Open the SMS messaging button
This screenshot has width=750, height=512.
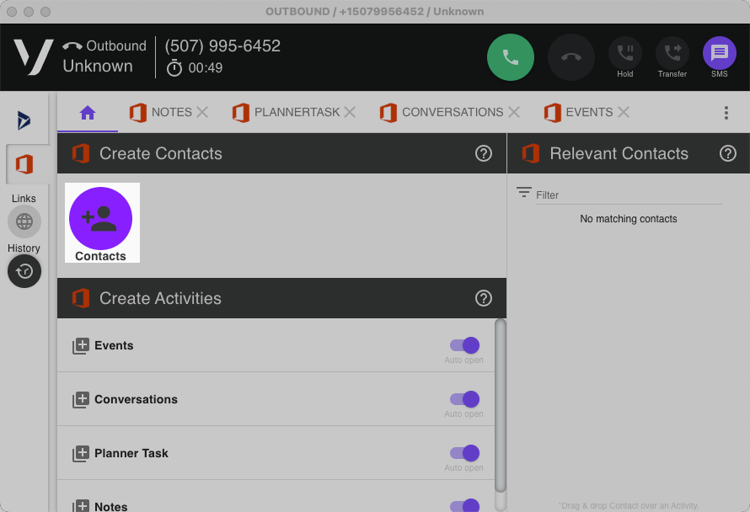719,53
